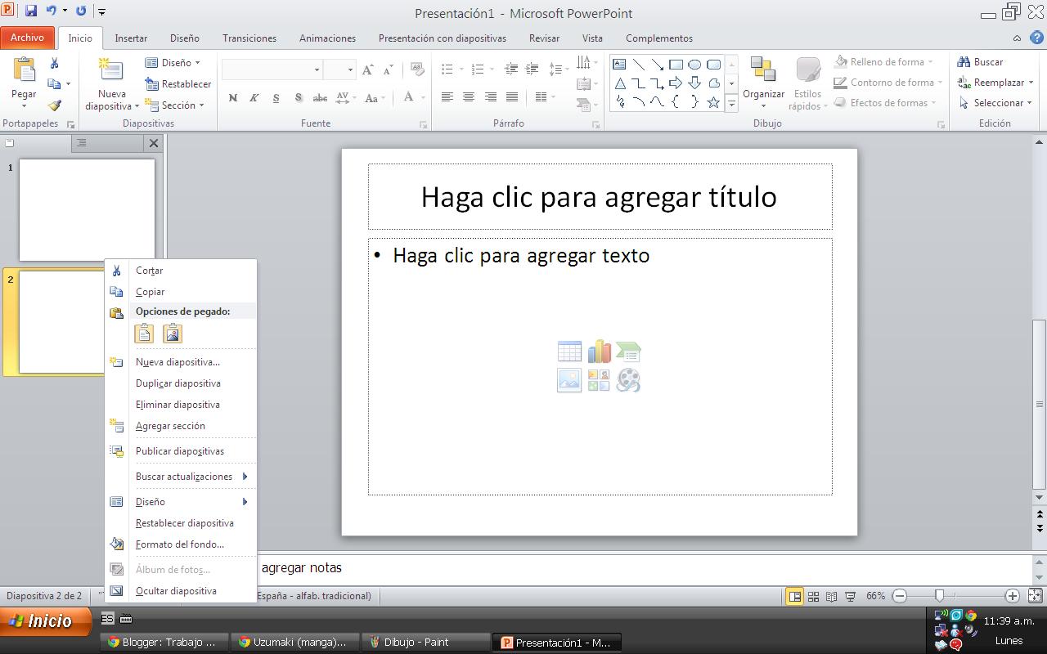The image size is (1047, 654).
Task: Insert a picture from file placeholder icon
Action: click(569, 379)
